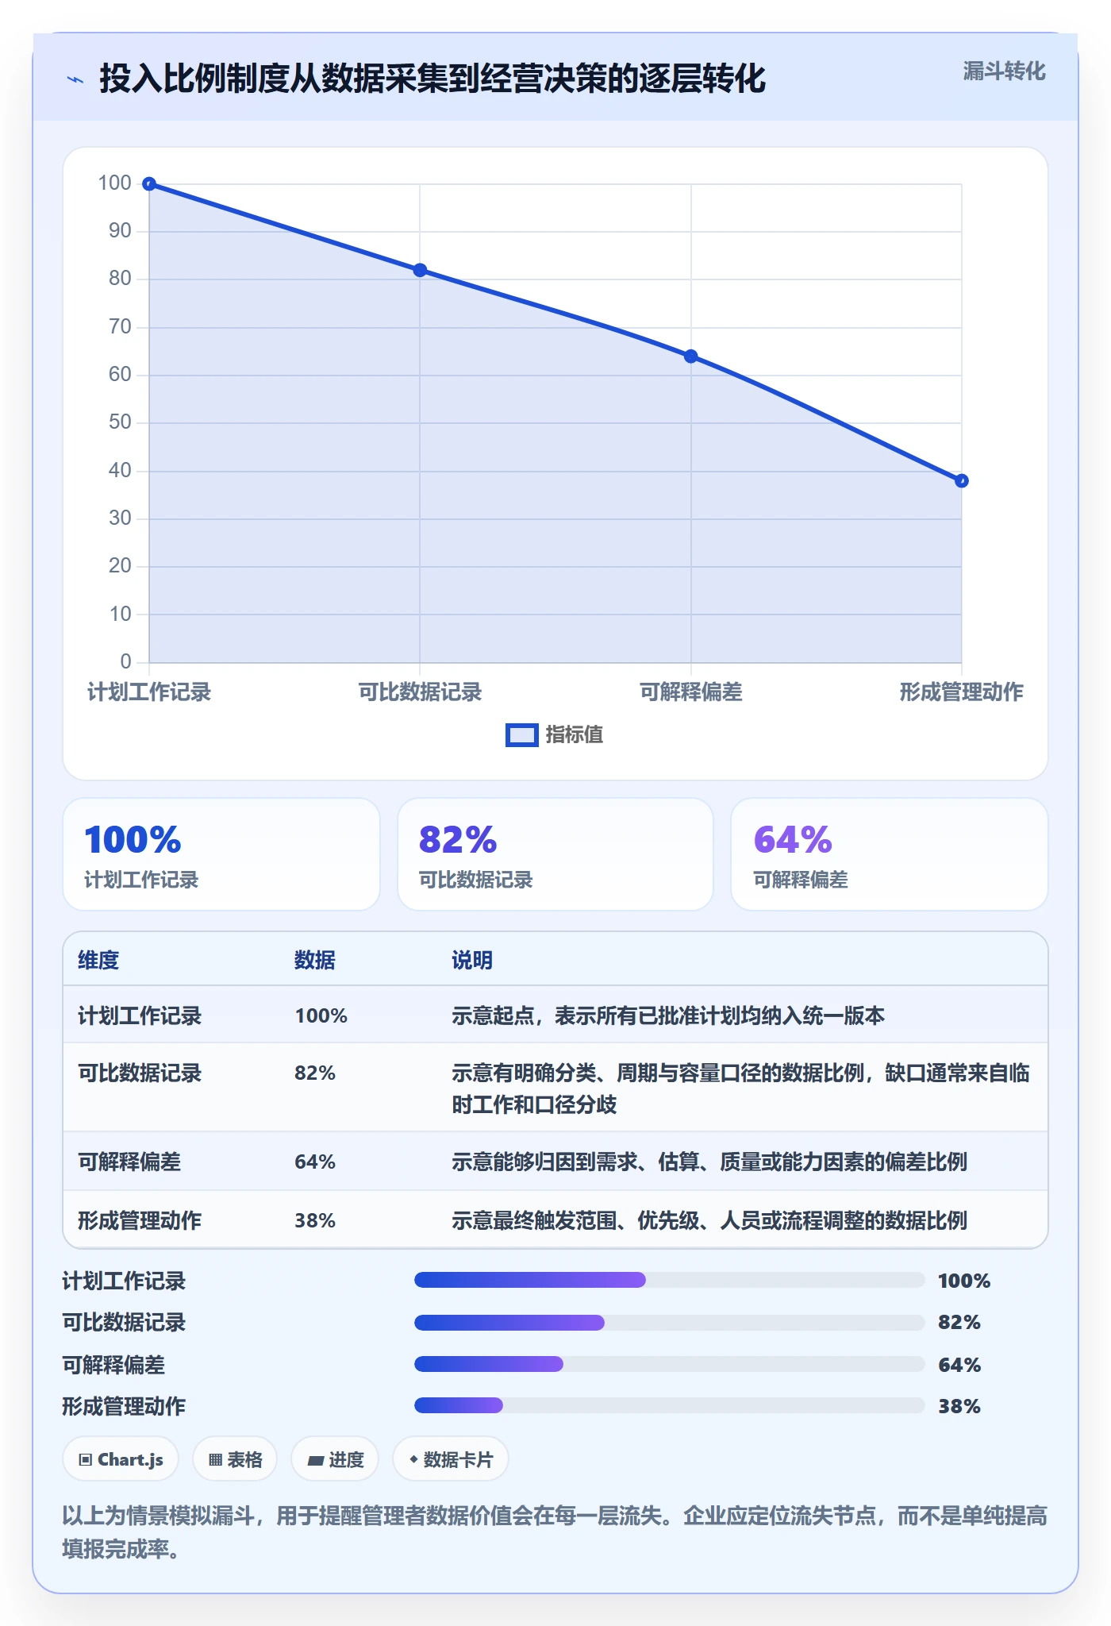Image resolution: width=1111 pixels, height=1626 pixels.
Task: Click the 38% progress value label
Action: 959,1407
